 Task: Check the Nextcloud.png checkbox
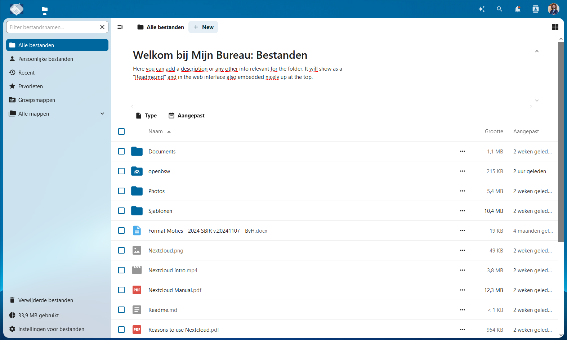pyautogui.click(x=121, y=250)
